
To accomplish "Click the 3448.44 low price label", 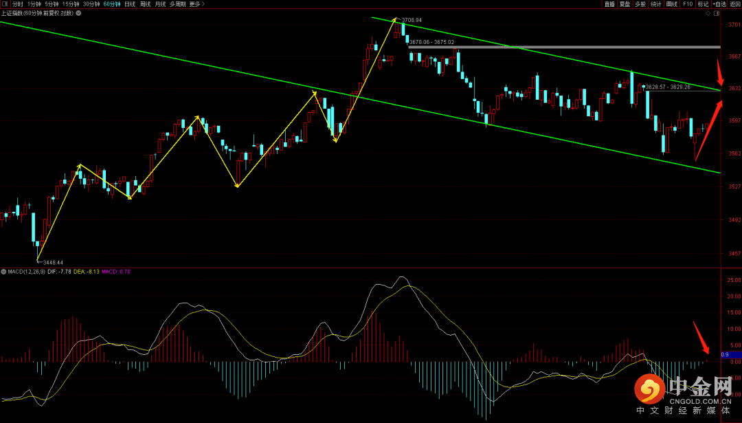I will tap(53, 263).
